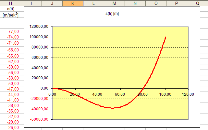Select column H header

click(10, 3)
